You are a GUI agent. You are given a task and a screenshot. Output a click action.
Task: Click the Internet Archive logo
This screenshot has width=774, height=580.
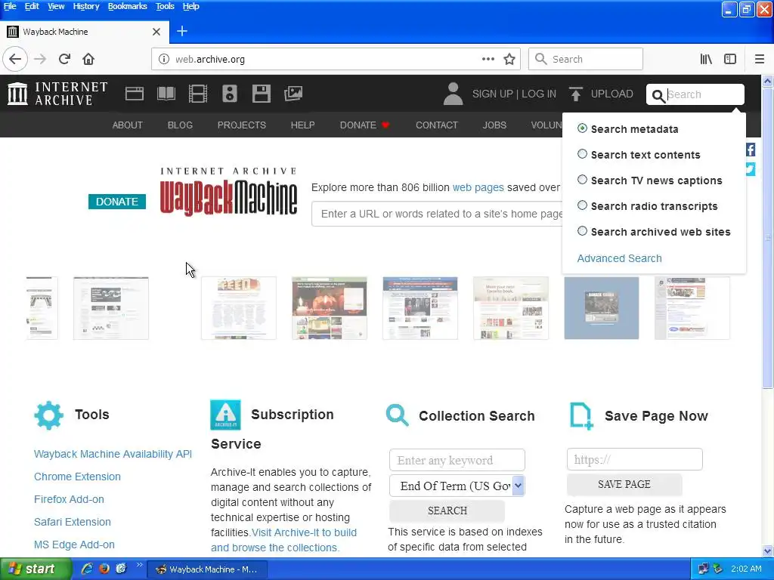pos(57,94)
